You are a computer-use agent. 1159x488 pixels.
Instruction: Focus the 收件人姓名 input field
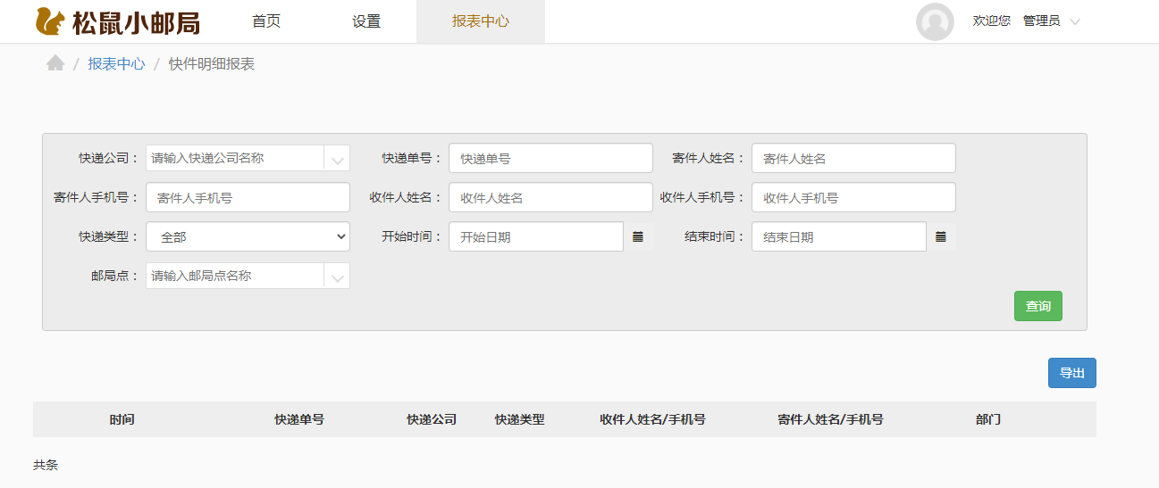pyautogui.click(x=550, y=197)
